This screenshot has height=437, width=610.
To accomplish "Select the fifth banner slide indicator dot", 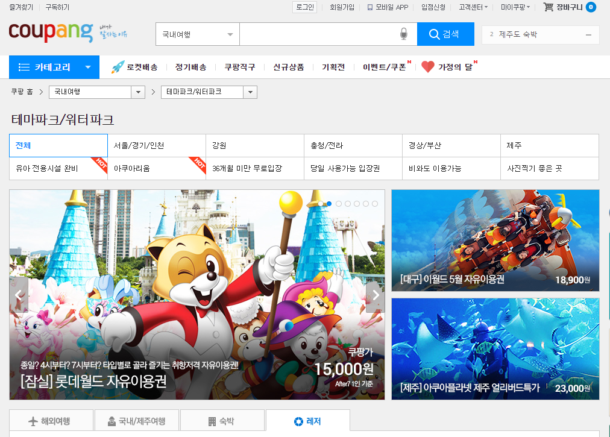I will [357, 204].
